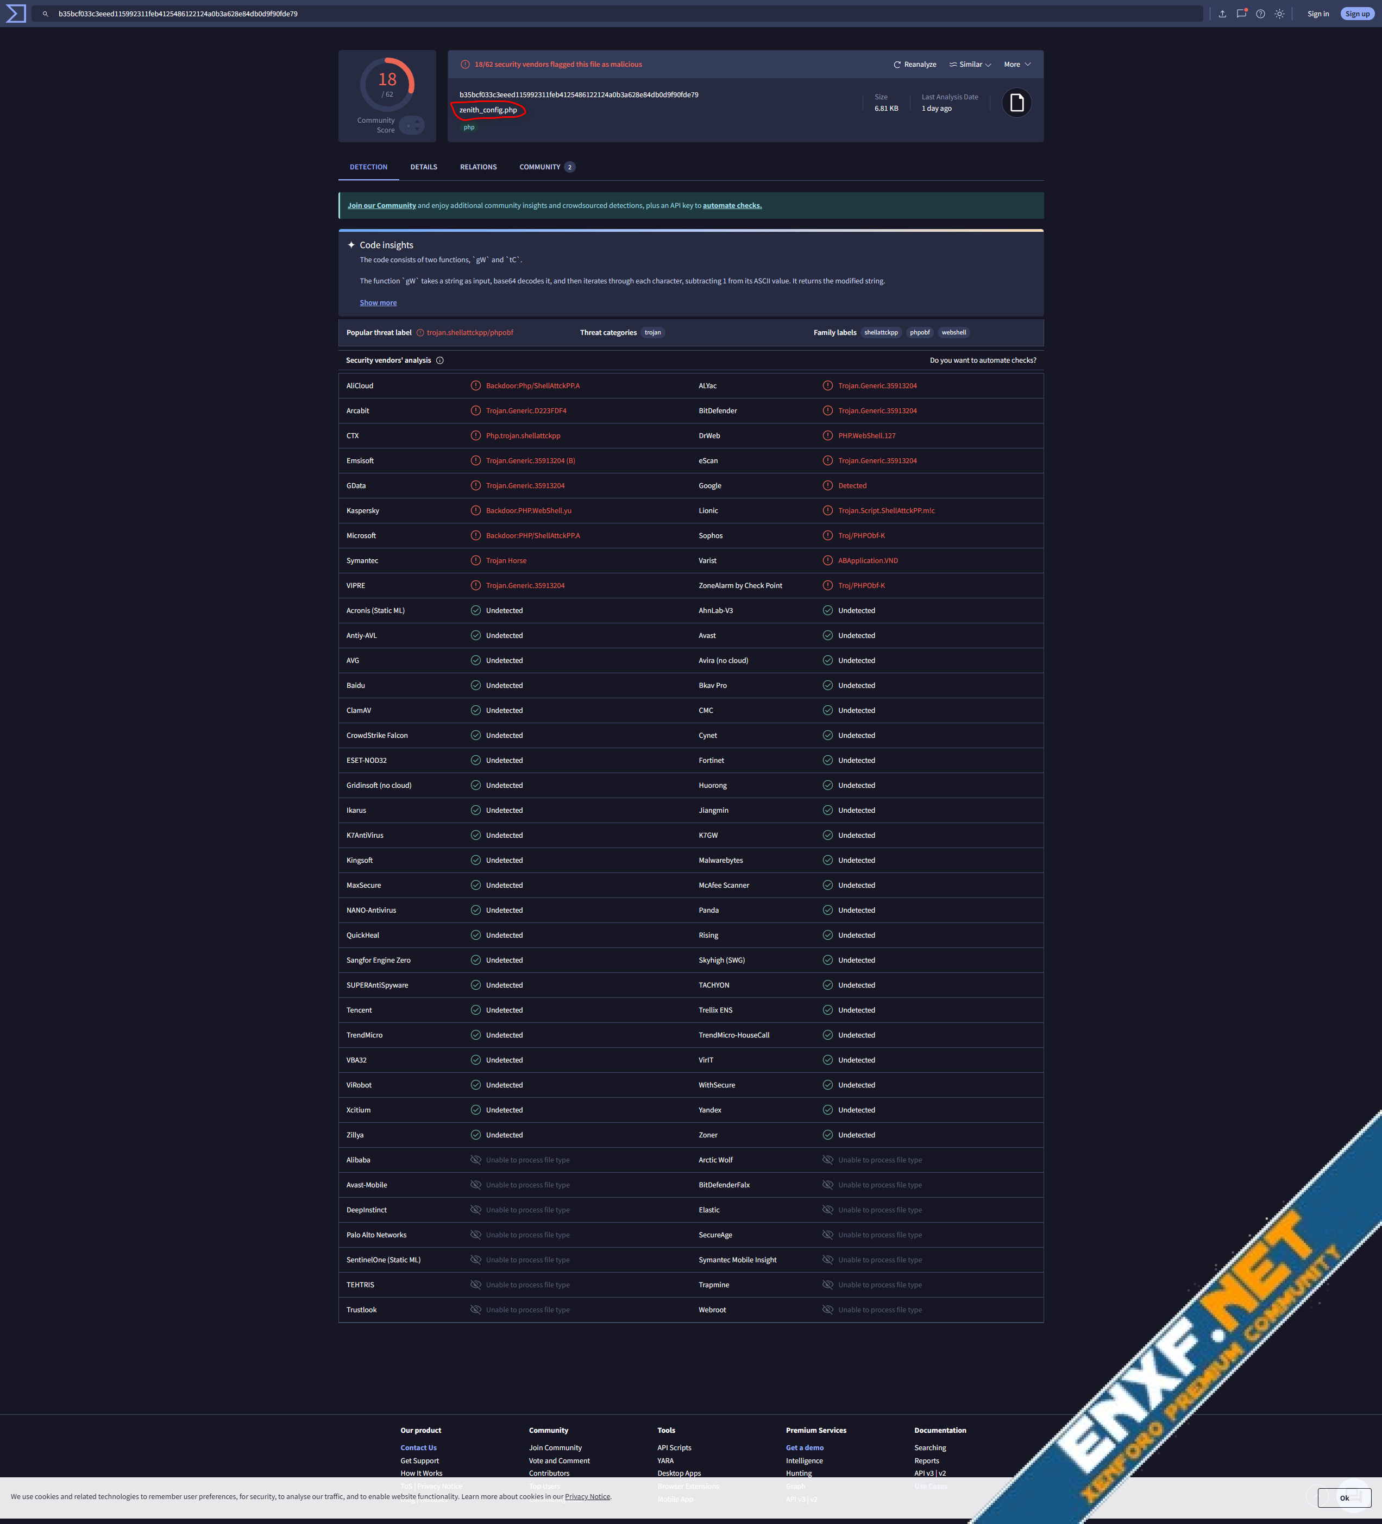This screenshot has width=1382, height=1524.
Task: Open the automate checks link
Action: [732, 206]
